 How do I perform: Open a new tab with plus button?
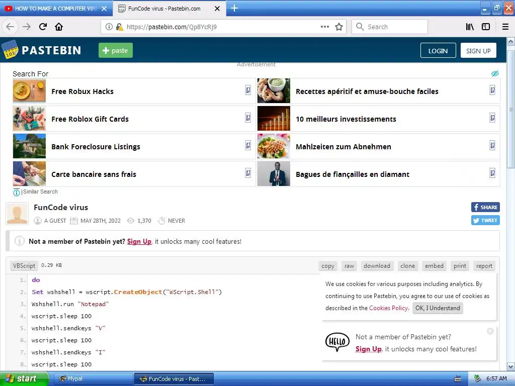tap(234, 8)
